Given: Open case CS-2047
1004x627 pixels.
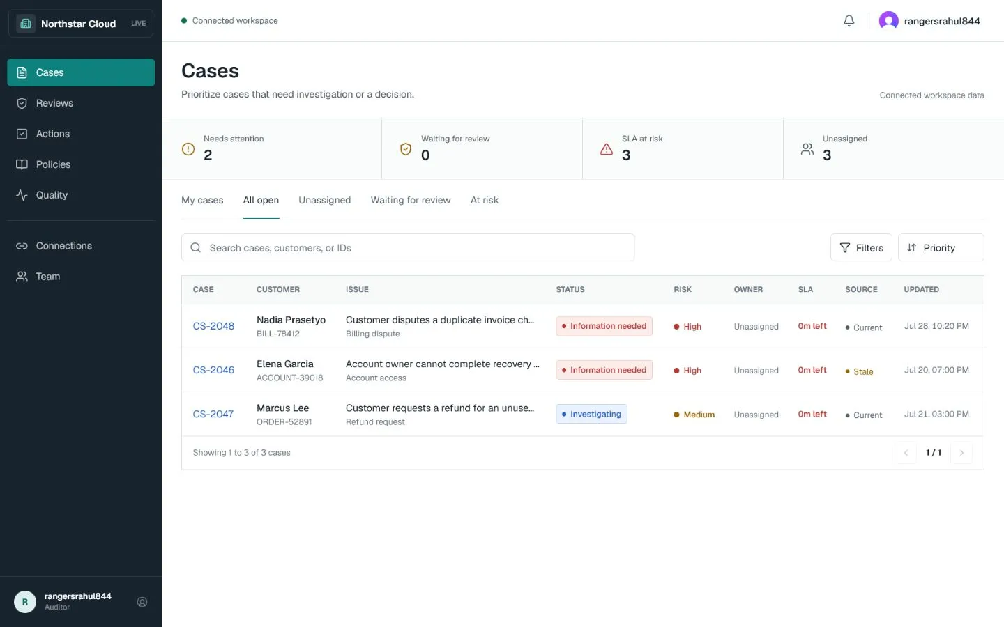Looking at the screenshot, I should 213,414.
